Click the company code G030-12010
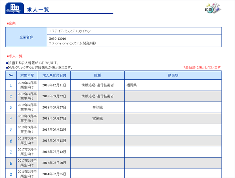The image size is (235, 178). click(x=57, y=39)
